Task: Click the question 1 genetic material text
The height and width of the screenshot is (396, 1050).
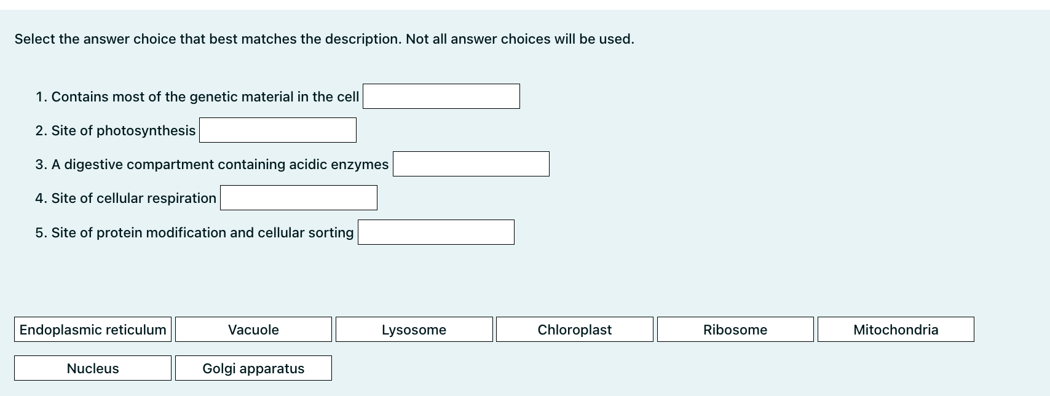Action: point(198,97)
